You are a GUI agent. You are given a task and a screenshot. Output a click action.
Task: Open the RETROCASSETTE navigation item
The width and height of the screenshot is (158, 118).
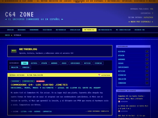click(x=105, y=30)
